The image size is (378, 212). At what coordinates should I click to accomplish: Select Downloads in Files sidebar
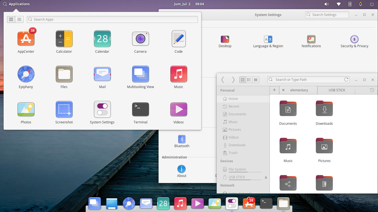click(x=243, y=145)
